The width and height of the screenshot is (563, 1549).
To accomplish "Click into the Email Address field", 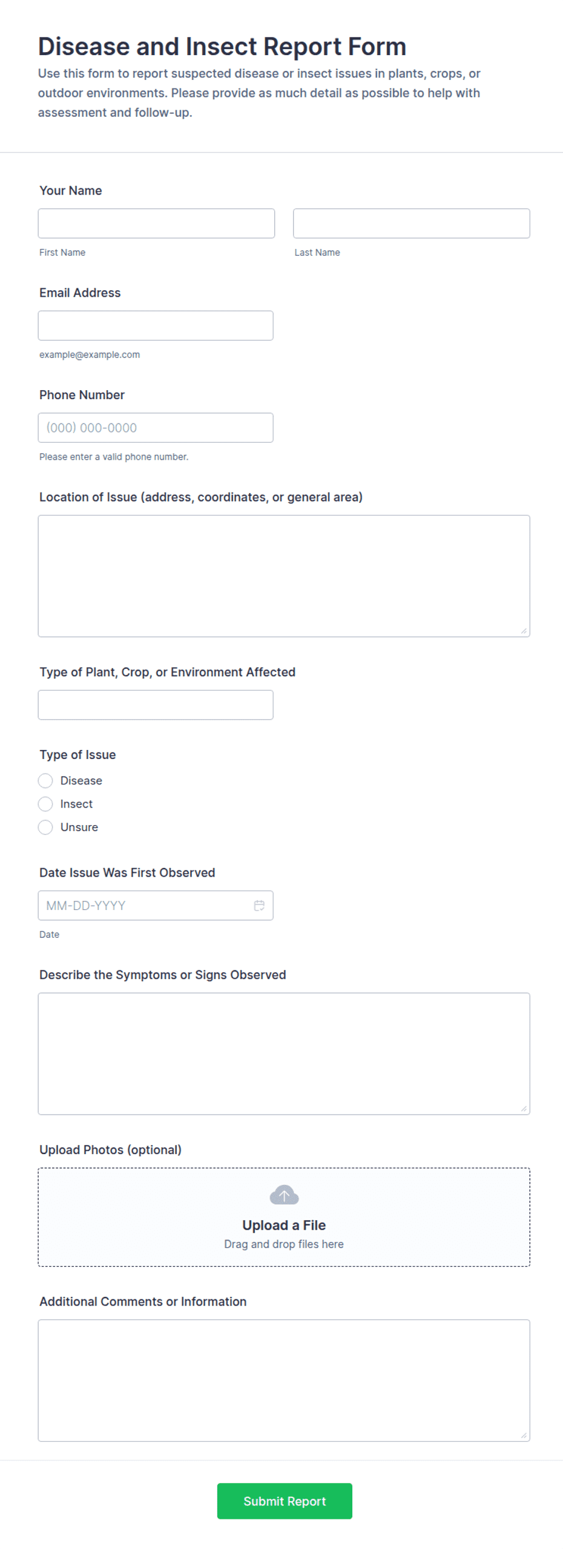I will pos(156,325).
